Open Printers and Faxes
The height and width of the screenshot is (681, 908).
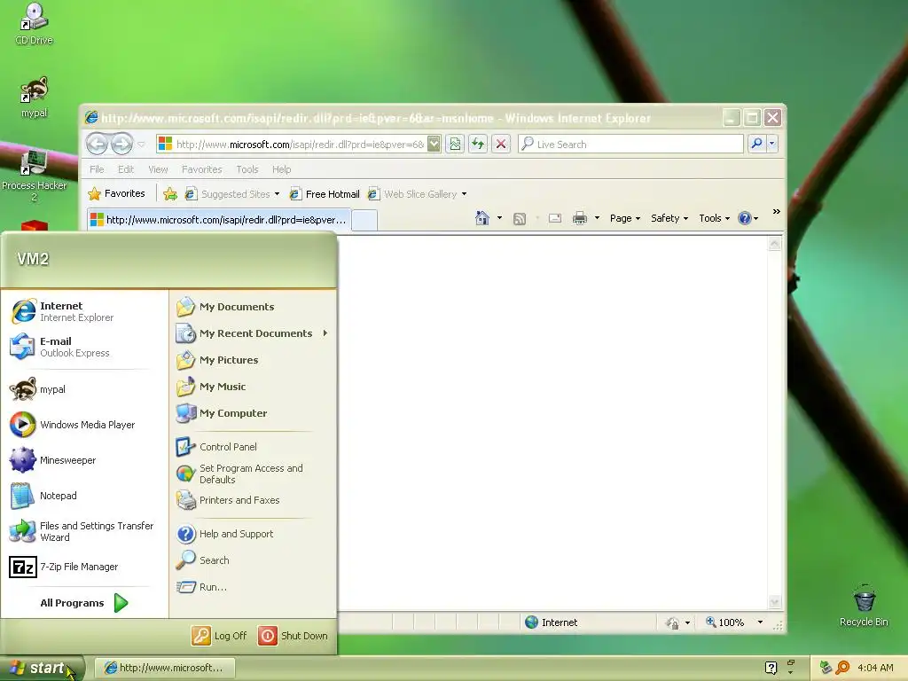point(253,500)
